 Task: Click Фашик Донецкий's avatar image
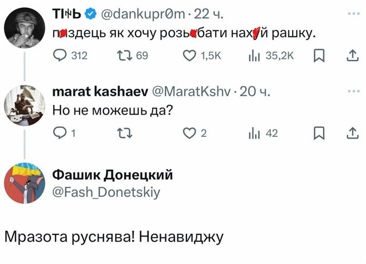25,181
